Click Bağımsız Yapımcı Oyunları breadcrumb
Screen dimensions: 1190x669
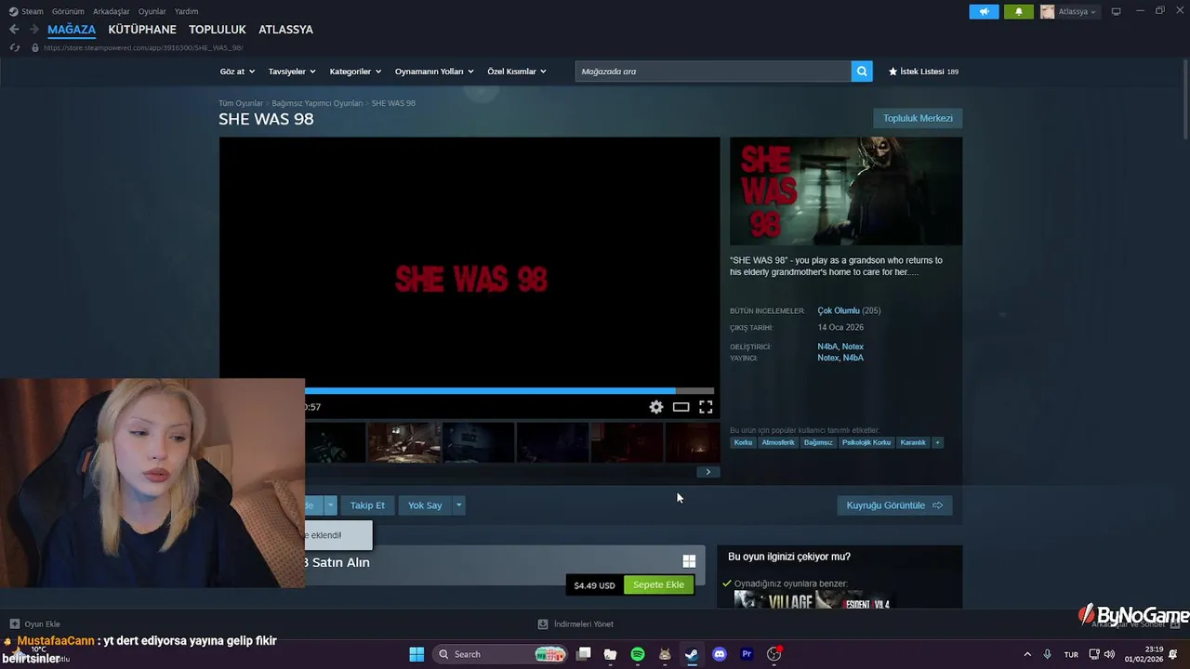pyautogui.click(x=317, y=103)
